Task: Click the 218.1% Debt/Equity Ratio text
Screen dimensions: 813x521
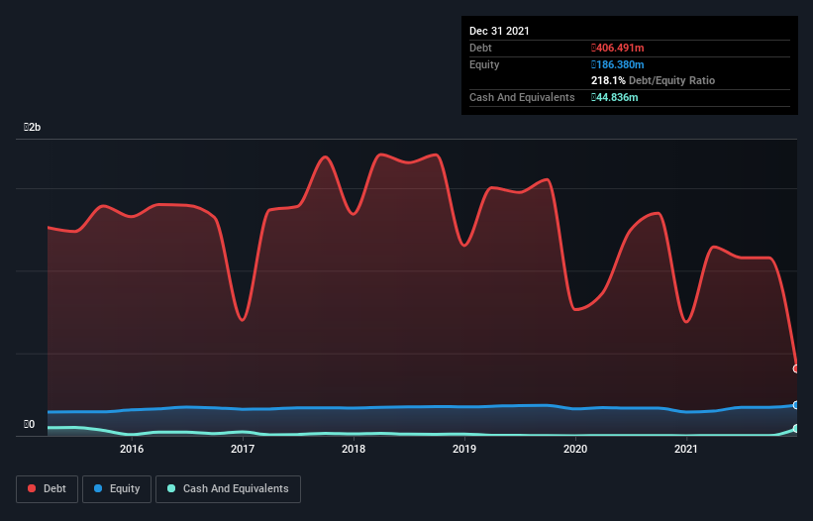Action: [x=653, y=80]
